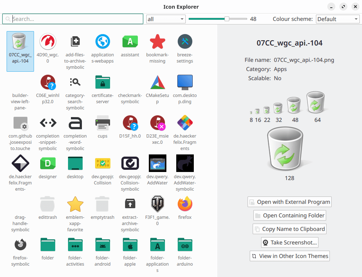
Task: Click the icon size slider handle
Action: pos(227,19)
